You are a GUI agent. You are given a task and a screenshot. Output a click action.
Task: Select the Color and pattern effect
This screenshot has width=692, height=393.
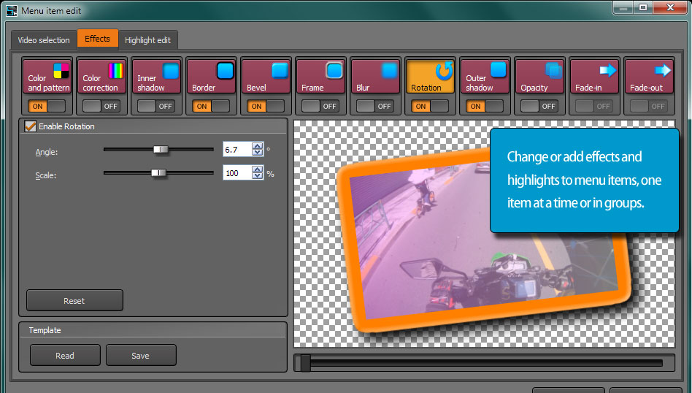[47, 77]
